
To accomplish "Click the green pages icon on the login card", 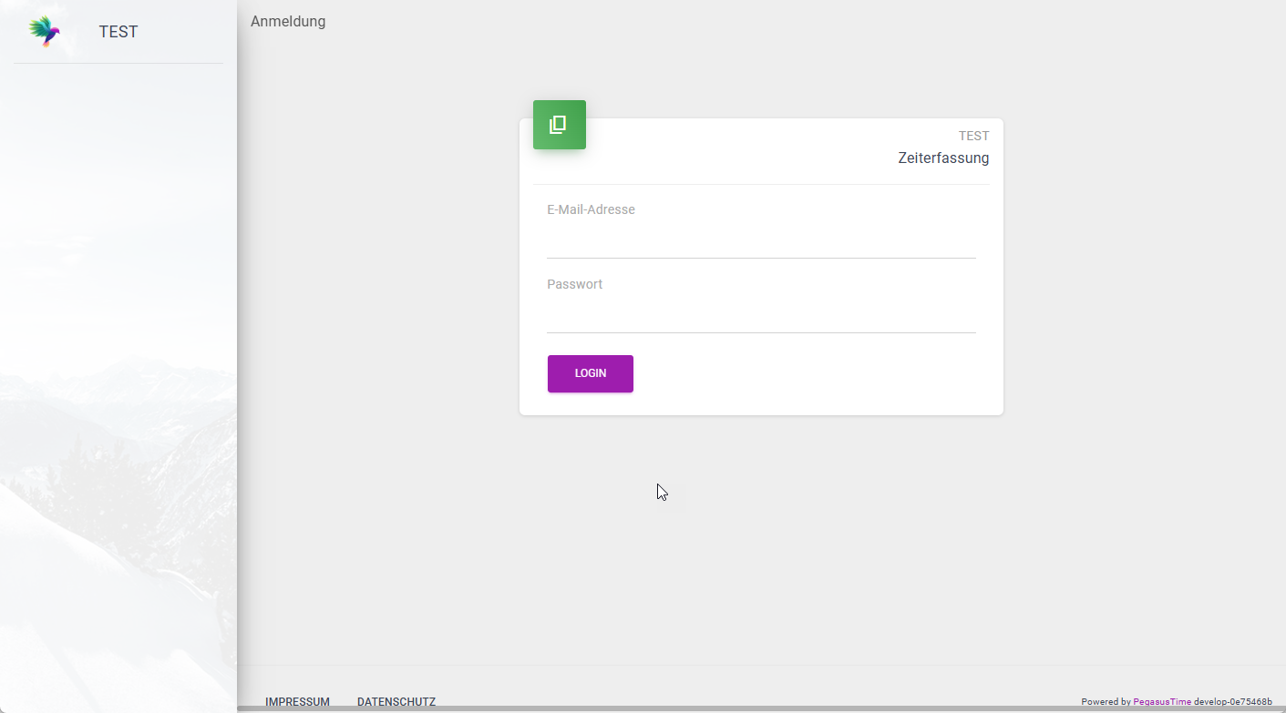I will click(559, 124).
